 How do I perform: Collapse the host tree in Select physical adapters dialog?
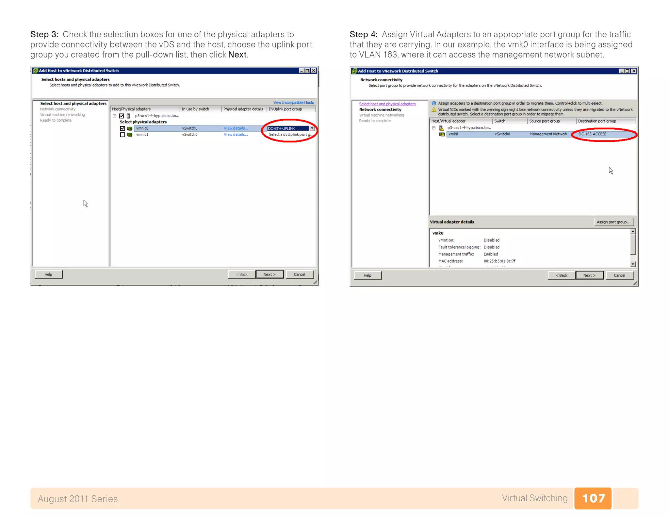coord(114,116)
